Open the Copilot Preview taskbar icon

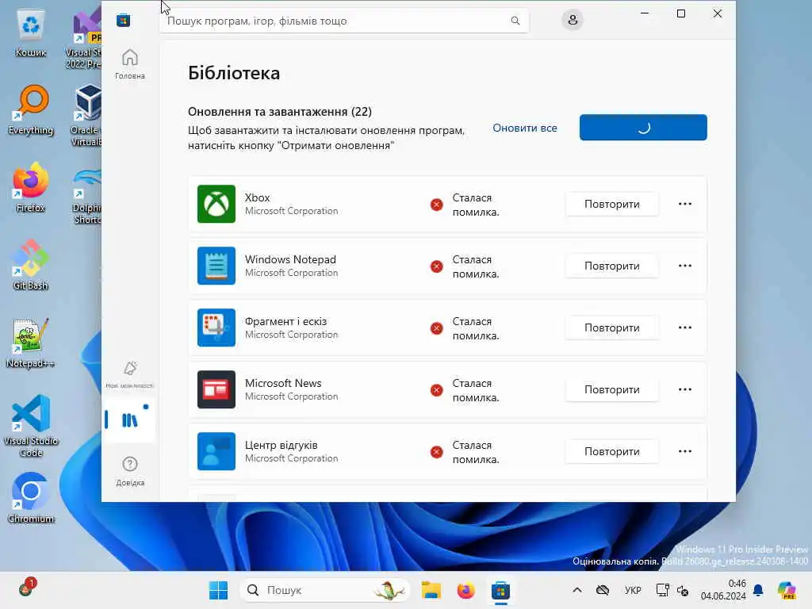pos(787,590)
